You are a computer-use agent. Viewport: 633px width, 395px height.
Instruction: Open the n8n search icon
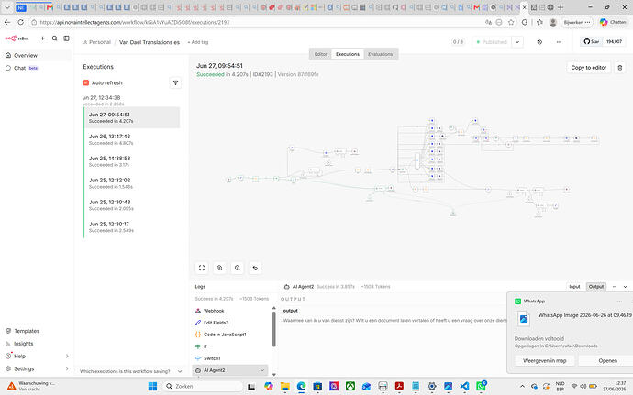(54, 38)
